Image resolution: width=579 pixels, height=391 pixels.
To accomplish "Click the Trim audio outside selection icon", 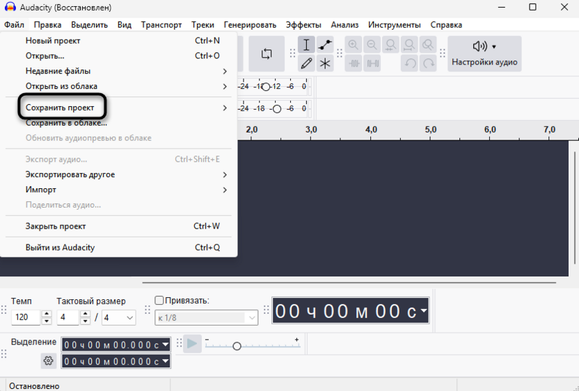I will point(354,63).
